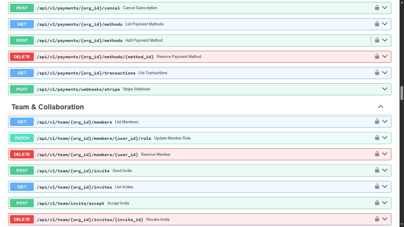Screen dimensions: 404x227
Task: Click the lock icon on Send Invite
Action: tap(377, 170)
